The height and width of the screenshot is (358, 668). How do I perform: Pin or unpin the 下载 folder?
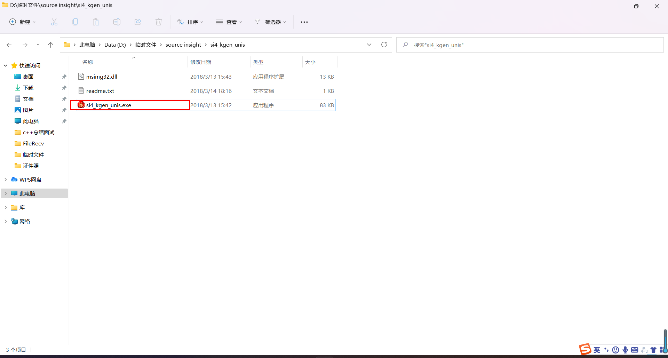click(64, 88)
